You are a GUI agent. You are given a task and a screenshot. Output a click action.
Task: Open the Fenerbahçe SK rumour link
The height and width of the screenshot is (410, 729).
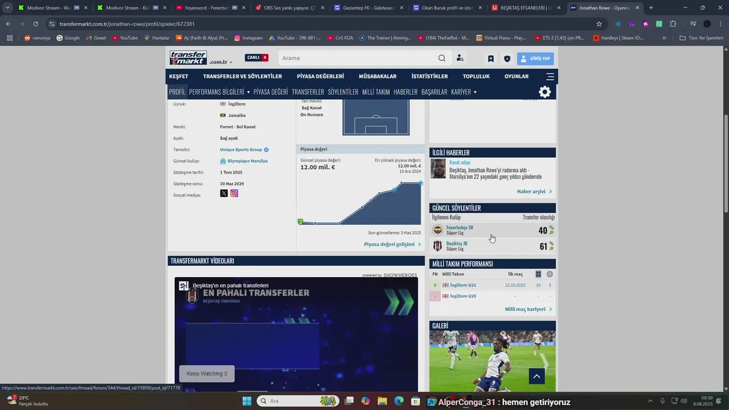pyautogui.click(x=460, y=228)
